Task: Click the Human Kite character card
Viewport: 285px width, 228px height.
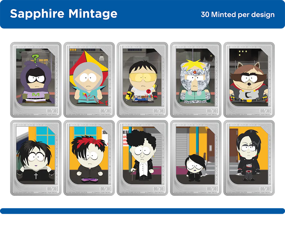Action: (x=89, y=80)
